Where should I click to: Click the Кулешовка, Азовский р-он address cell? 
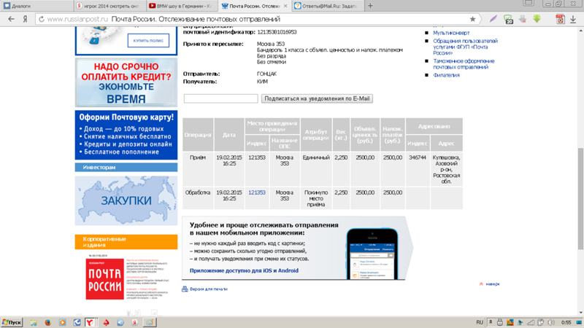(446, 169)
